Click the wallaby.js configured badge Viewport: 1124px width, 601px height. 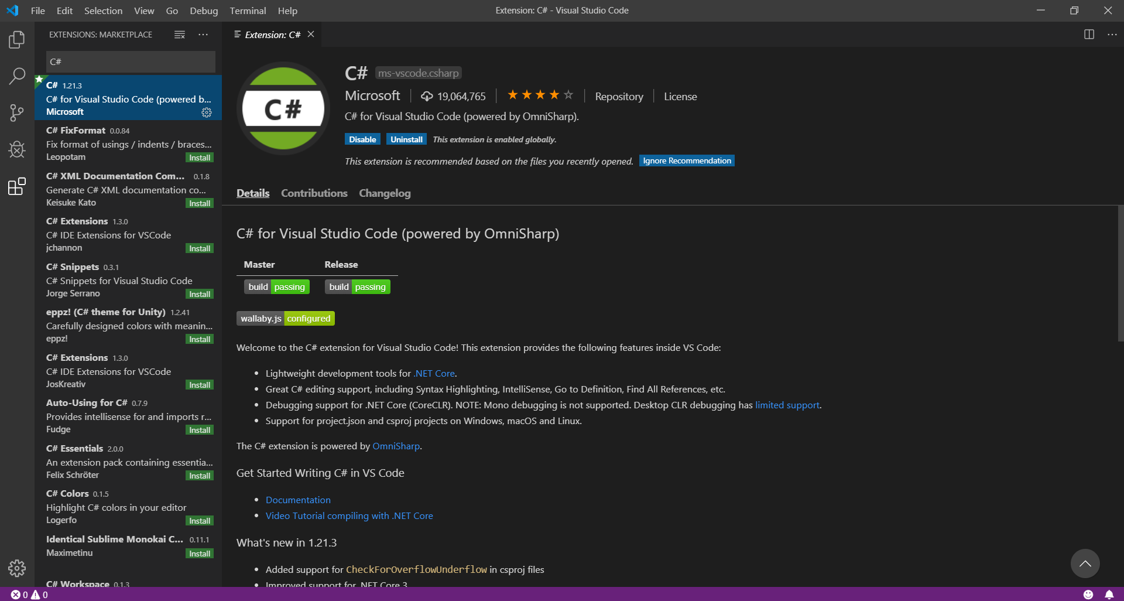pos(285,318)
